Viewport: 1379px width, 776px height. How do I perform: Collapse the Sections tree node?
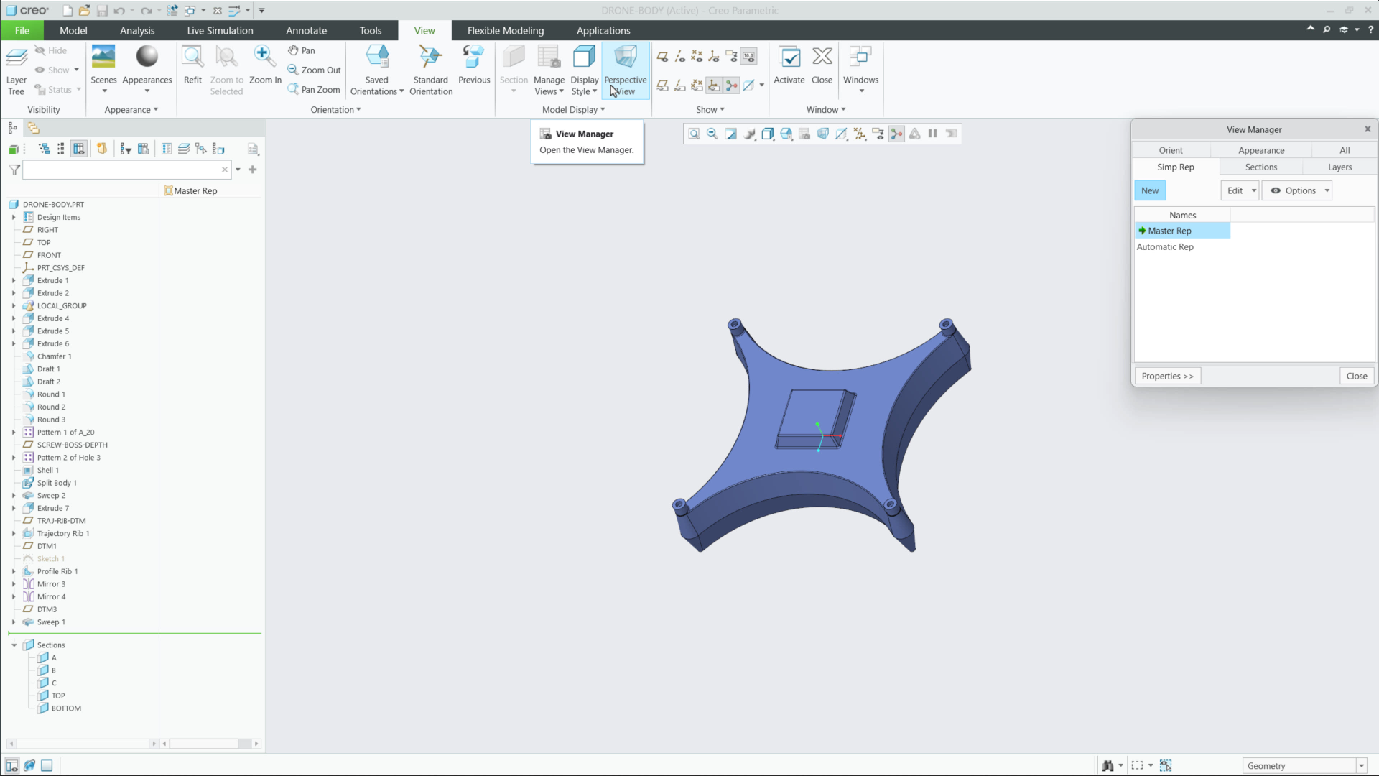tap(14, 645)
